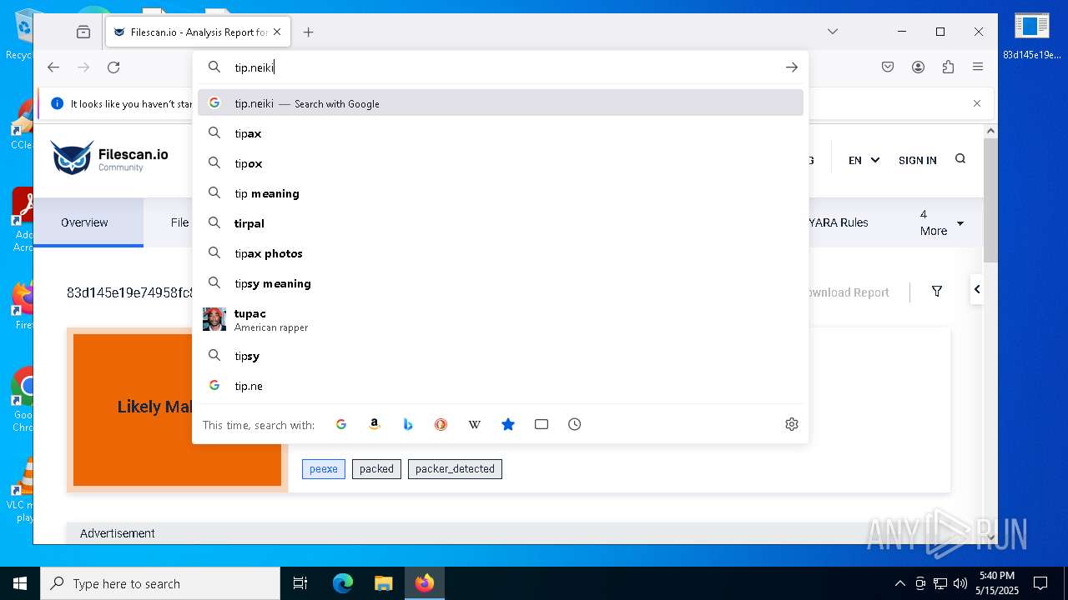
Task: Choose the 'tirpal' suggestion
Action: click(501, 223)
